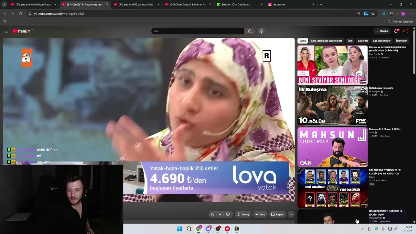Dislike the video with thumbs-down button
416x234 pixels.
(228, 214)
